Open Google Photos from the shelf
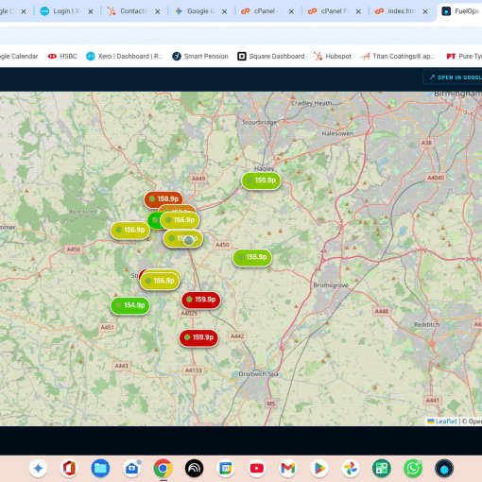Screen dimensions: 482x482 point(351,469)
